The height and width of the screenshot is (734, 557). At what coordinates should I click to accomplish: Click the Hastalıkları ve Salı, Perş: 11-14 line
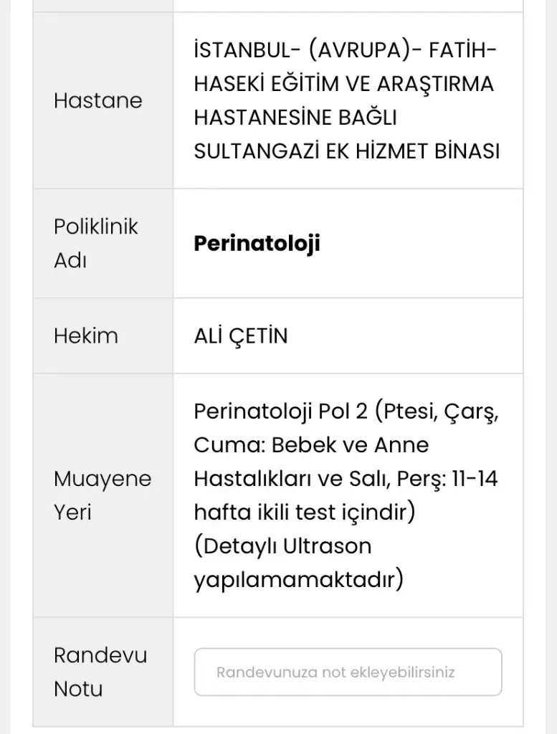tap(346, 479)
